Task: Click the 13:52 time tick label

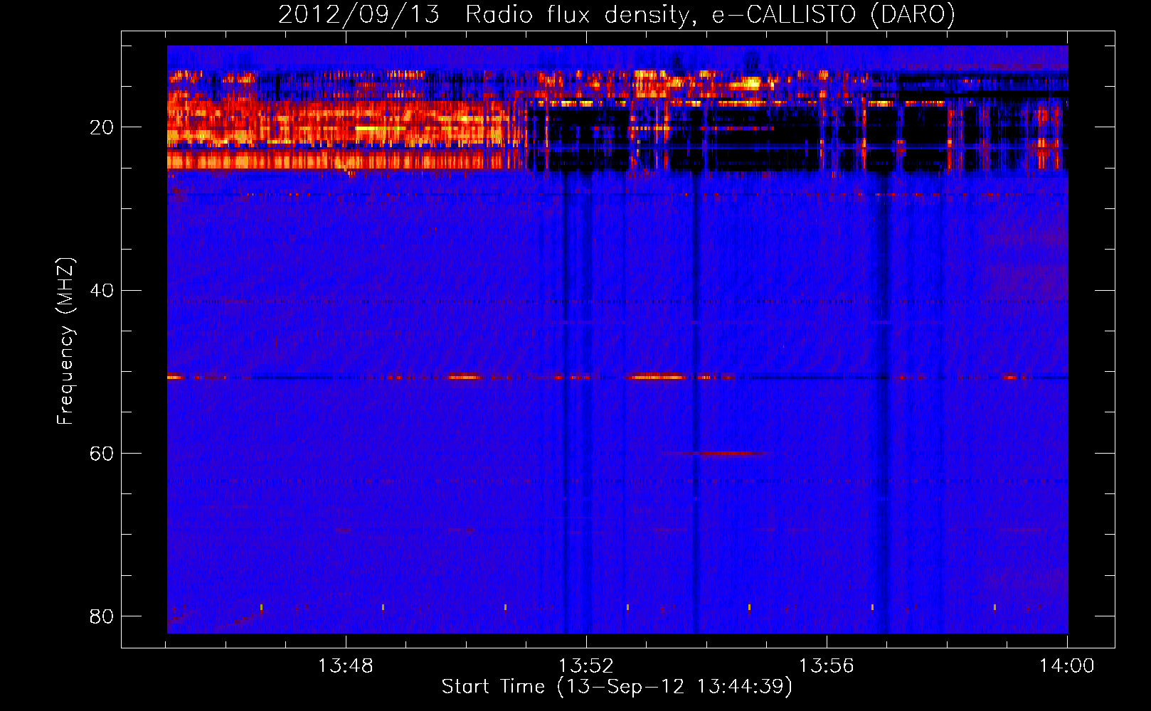Action: 586,666
